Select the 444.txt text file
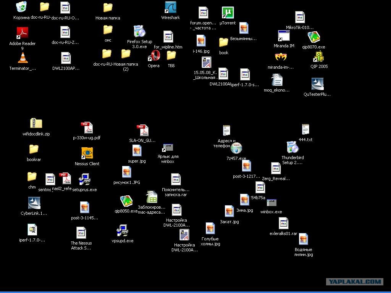 tap(305, 130)
